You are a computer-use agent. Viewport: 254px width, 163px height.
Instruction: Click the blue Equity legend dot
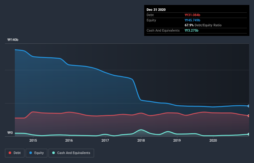(x=31, y=153)
